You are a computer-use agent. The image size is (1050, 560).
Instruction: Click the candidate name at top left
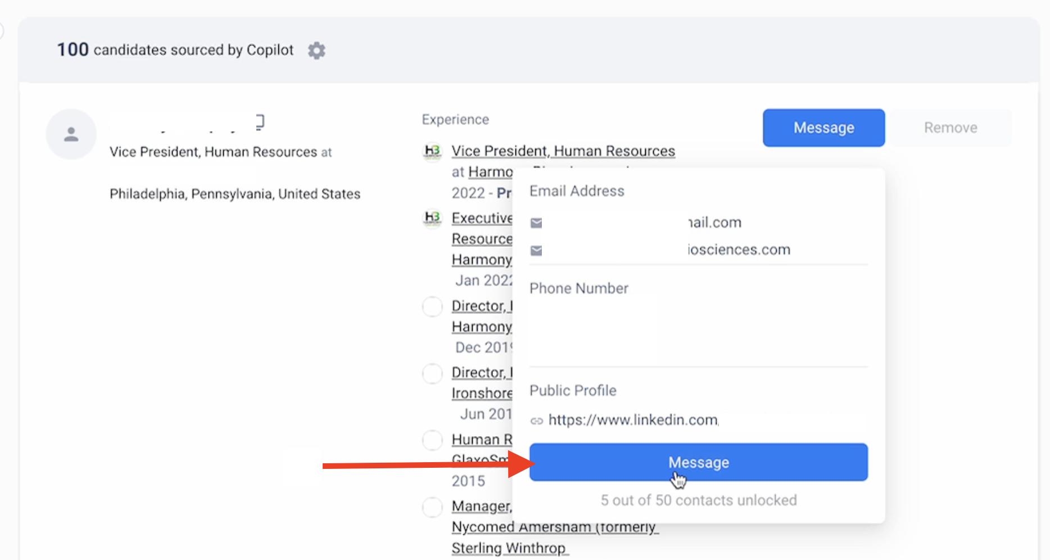(187, 123)
